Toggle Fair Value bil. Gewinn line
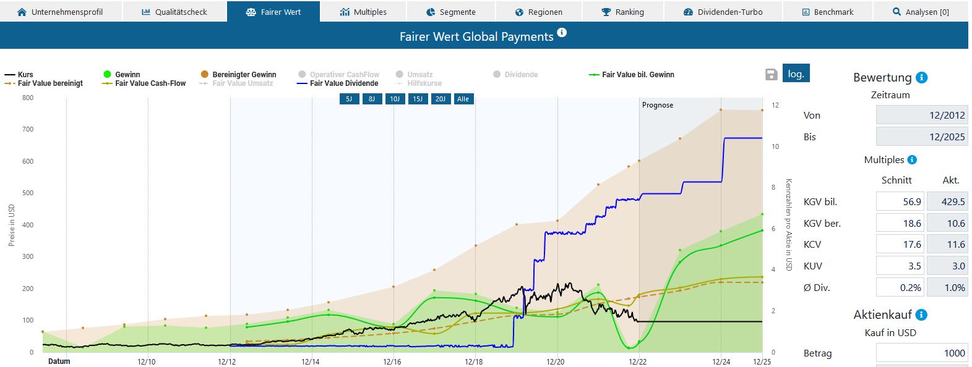 (x=632, y=74)
